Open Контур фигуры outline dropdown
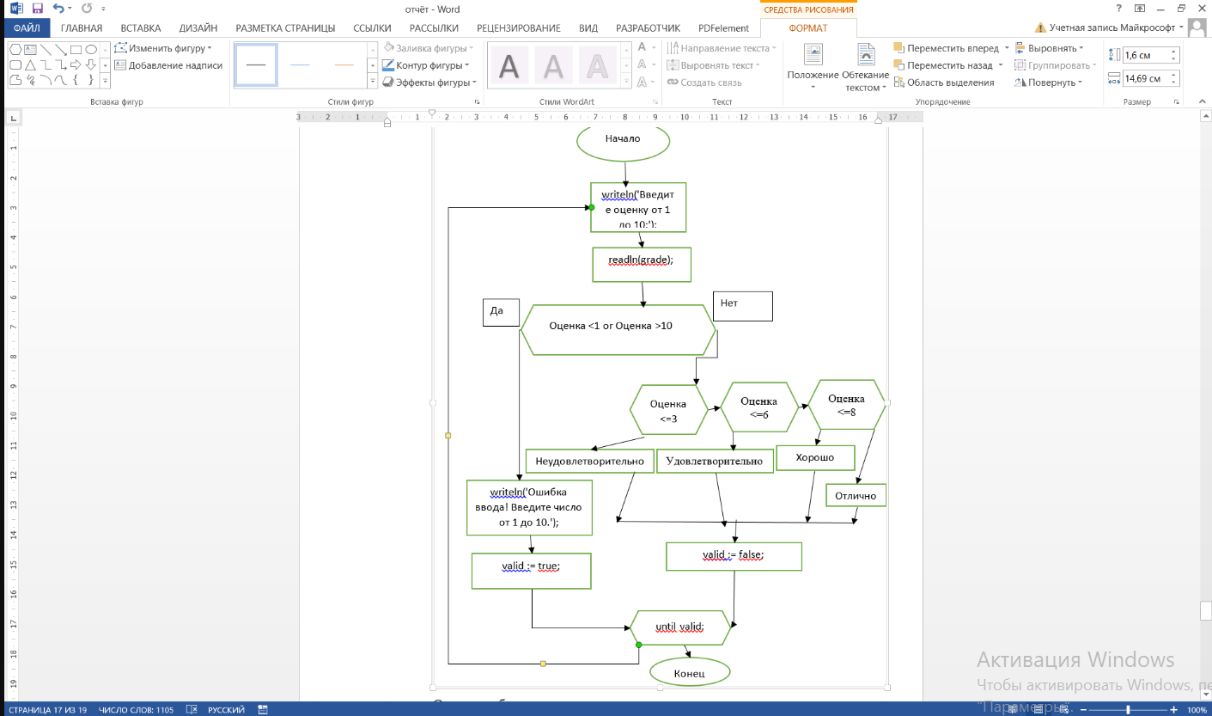This screenshot has width=1212, height=716. pyautogui.click(x=426, y=65)
